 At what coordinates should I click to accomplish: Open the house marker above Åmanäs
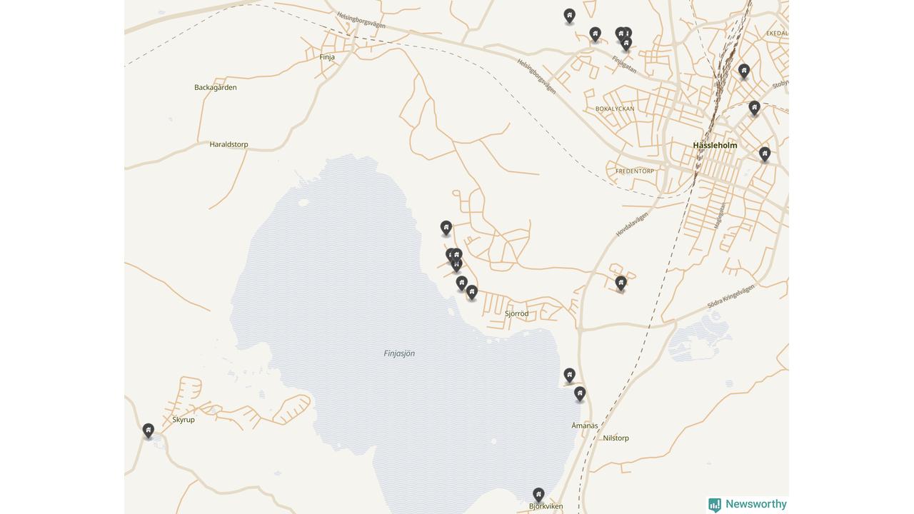coord(580,393)
